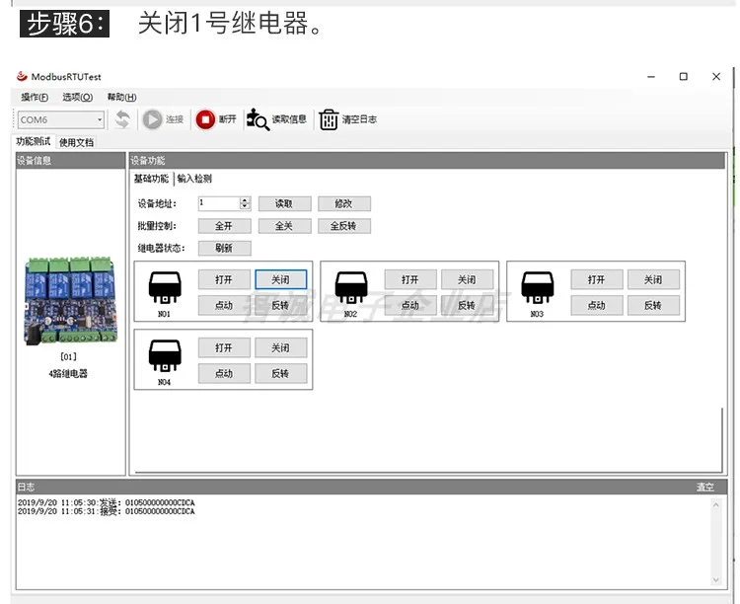Click 打开 for relay NO4
The image size is (740, 604).
[x=224, y=348]
